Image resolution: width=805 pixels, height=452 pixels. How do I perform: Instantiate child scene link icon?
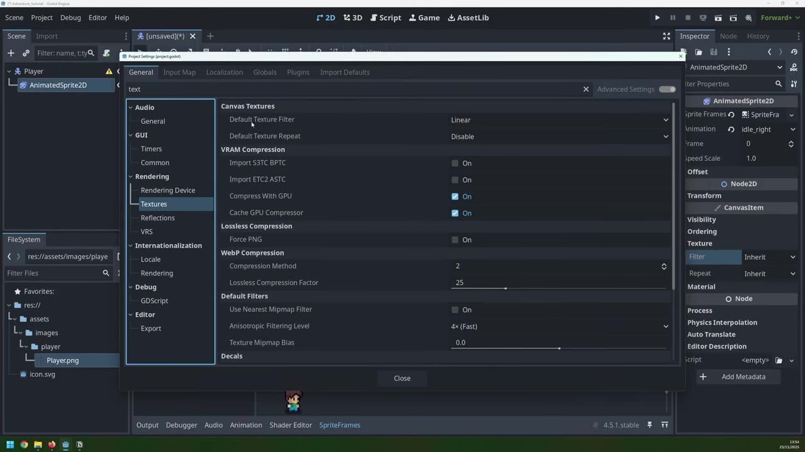(26, 53)
